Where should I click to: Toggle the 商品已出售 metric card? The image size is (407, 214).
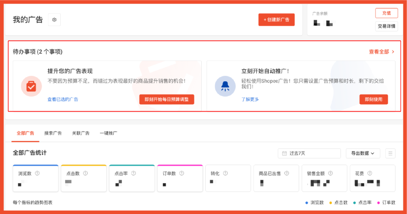(276, 178)
